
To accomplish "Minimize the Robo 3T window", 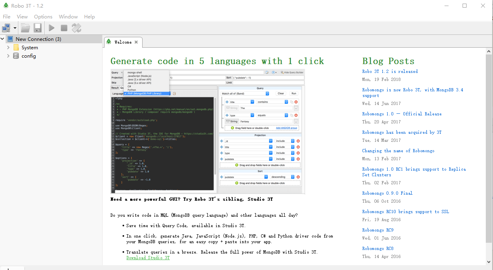I will tap(447, 6).
